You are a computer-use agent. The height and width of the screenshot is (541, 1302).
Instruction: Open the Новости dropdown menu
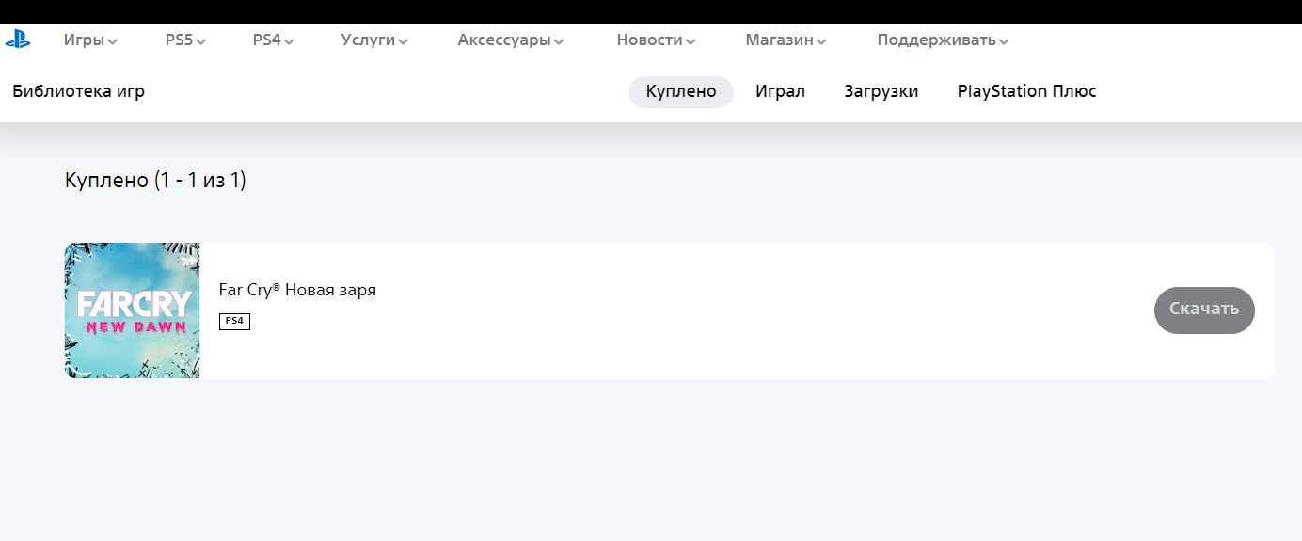pos(656,40)
